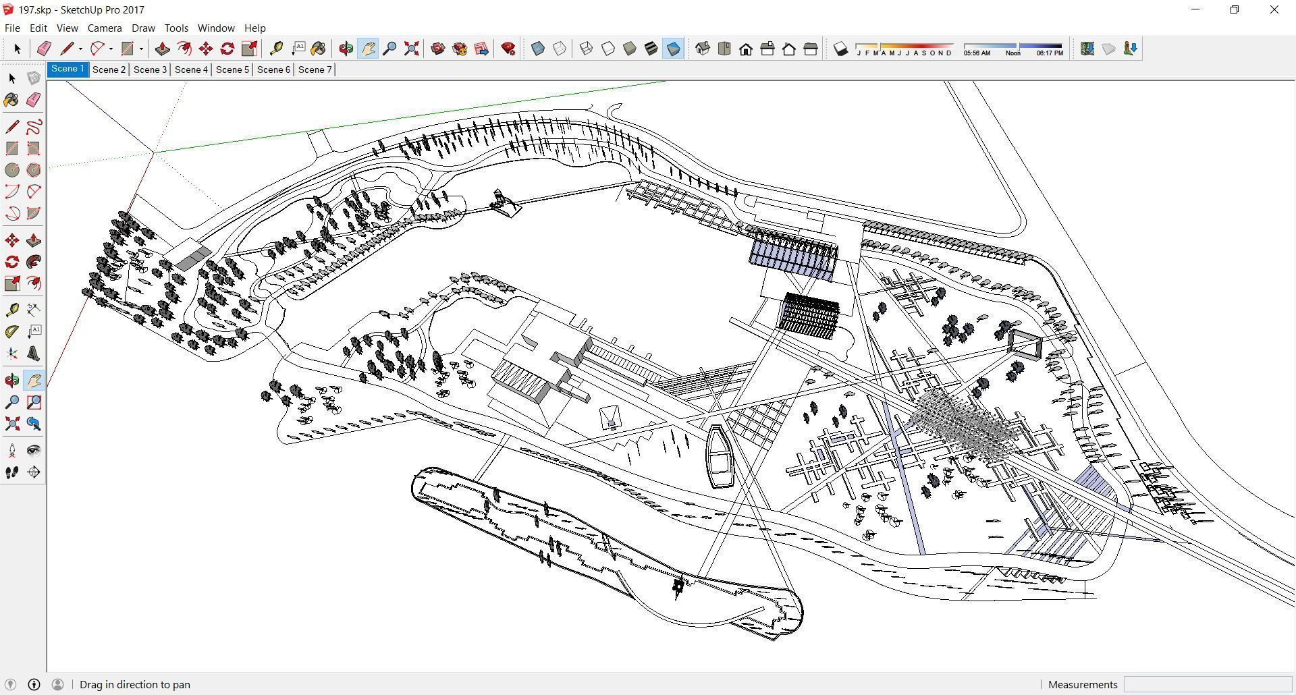The image size is (1296, 695).
Task: Open the Draw menu
Action: pos(143,28)
